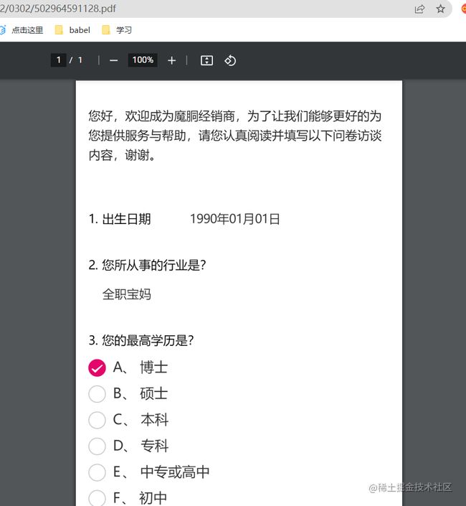Open the babel bookmarks folder
The image size is (466, 506).
pos(72,30)
